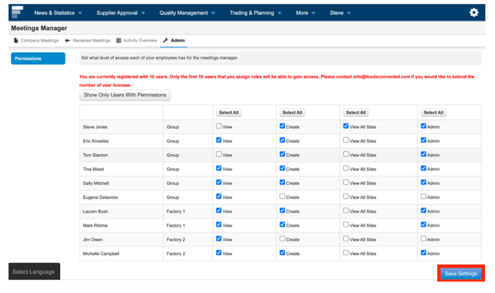Enable View All Sites for Michelle Campbell

[x=346, y=253]
